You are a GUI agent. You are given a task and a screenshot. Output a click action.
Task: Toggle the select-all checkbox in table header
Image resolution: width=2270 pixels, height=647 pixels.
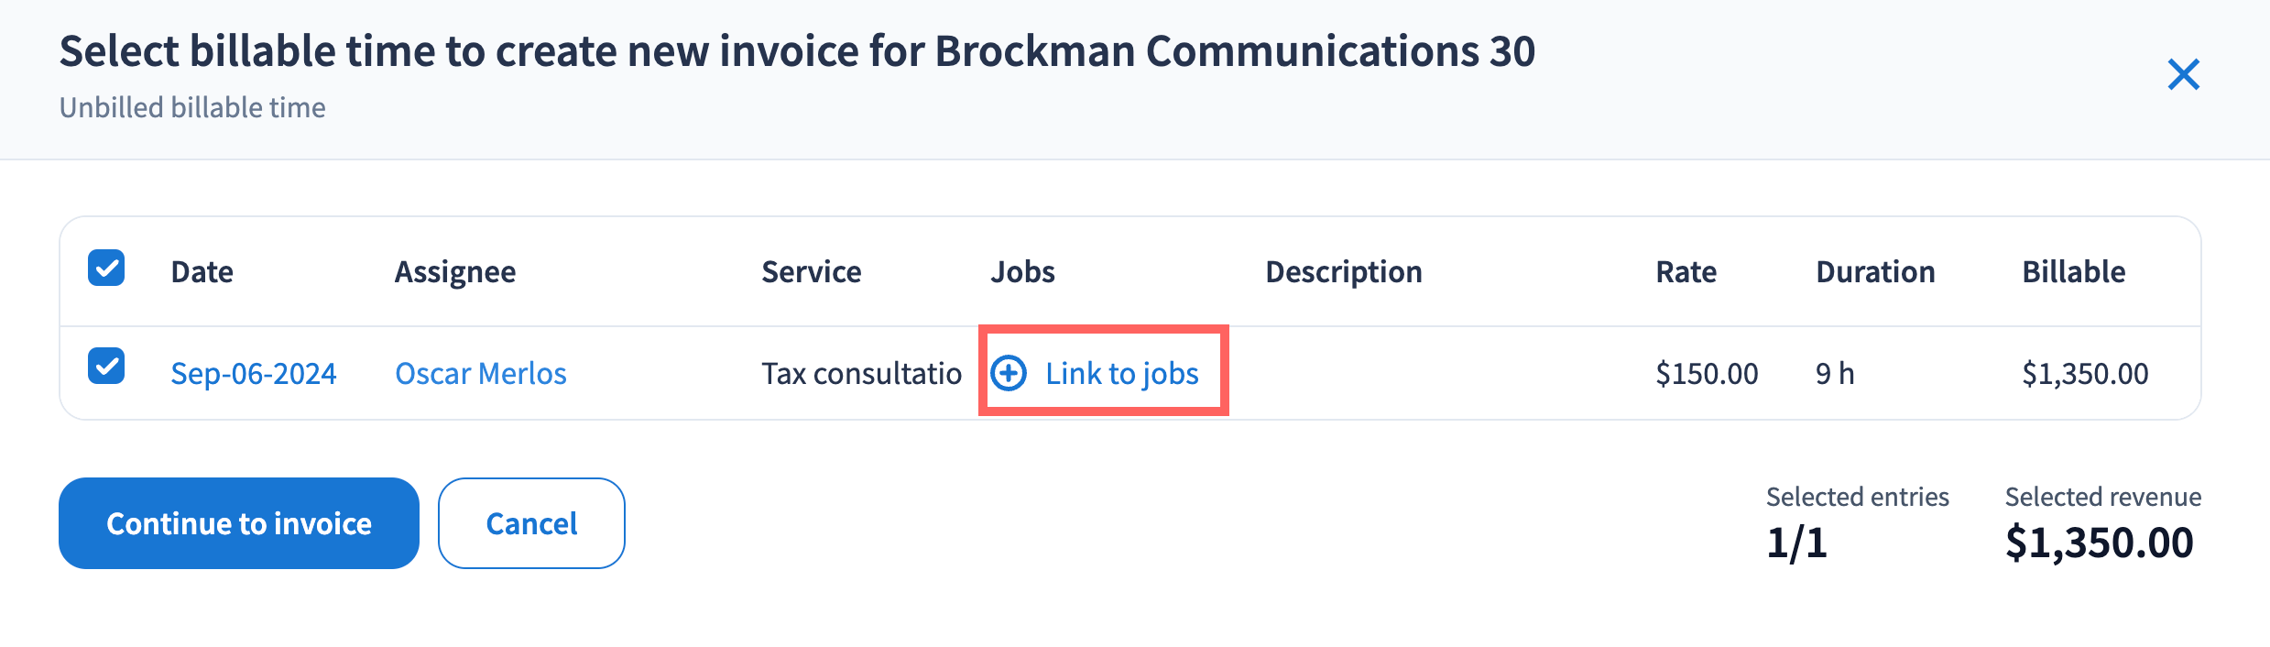click(x=106, y=269)
